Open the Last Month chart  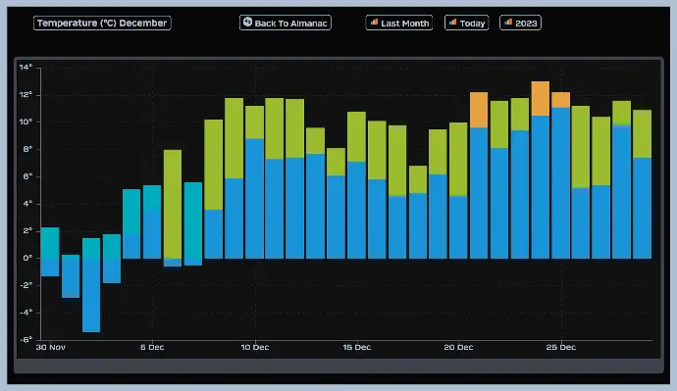click(399, 23)
